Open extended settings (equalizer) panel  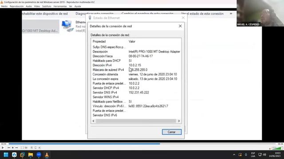tap(26, 148)
